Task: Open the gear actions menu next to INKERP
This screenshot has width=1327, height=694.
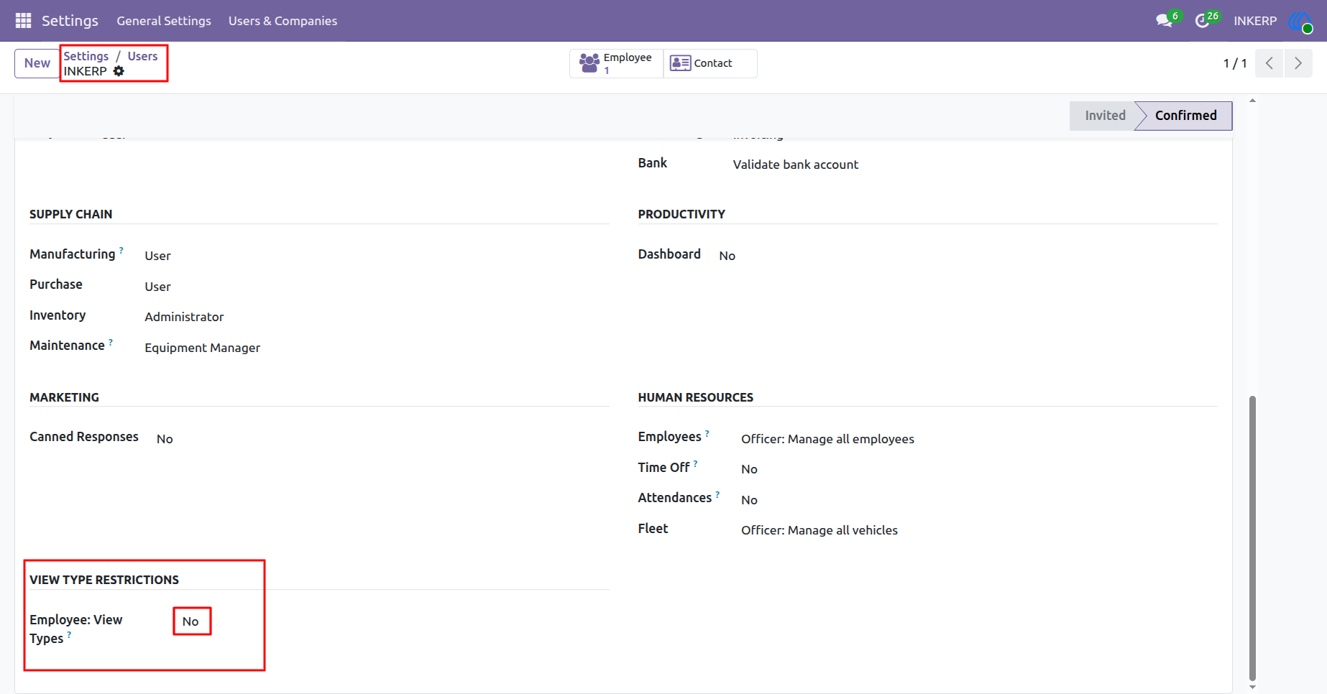Action: point(119,71)
